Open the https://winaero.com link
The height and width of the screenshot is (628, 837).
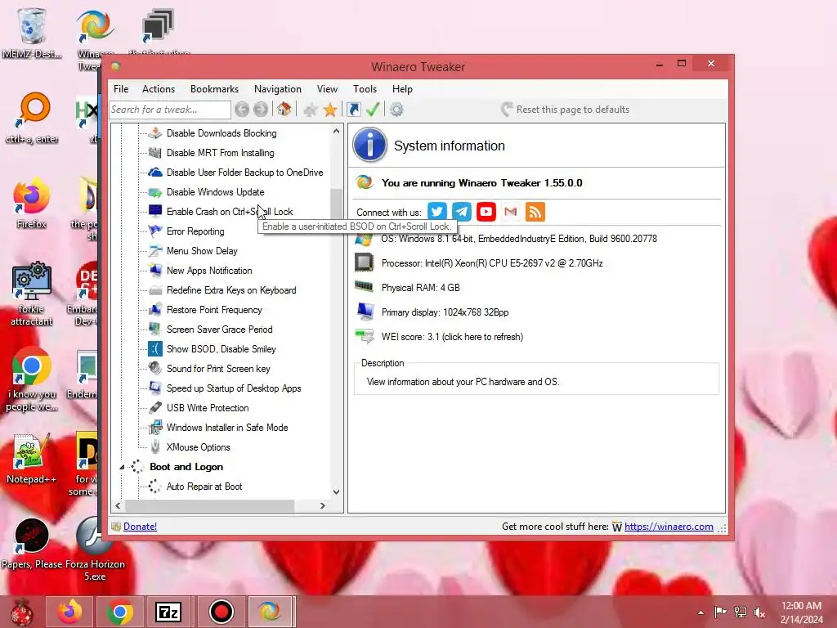[x=669, y=527]
